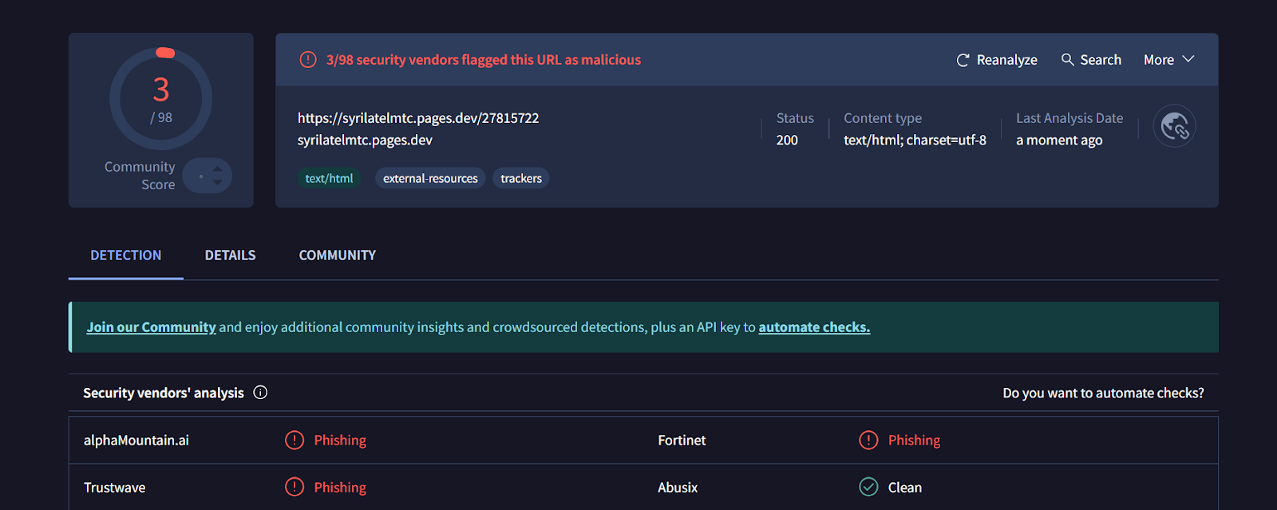The image size is (1277, 510).
Task: Click the alphaMountain.ai vendor name
Action: click(x=136, y=441)
